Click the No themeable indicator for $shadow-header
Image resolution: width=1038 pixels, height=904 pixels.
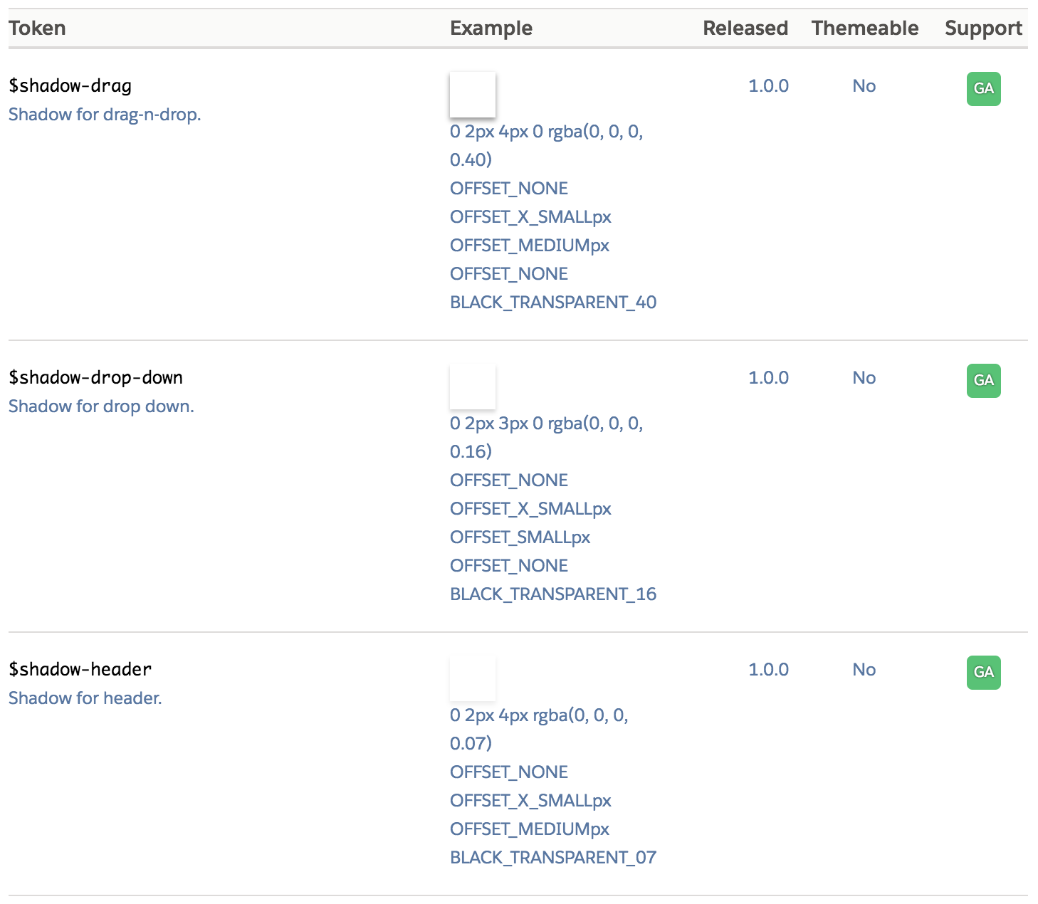point(864,669)
